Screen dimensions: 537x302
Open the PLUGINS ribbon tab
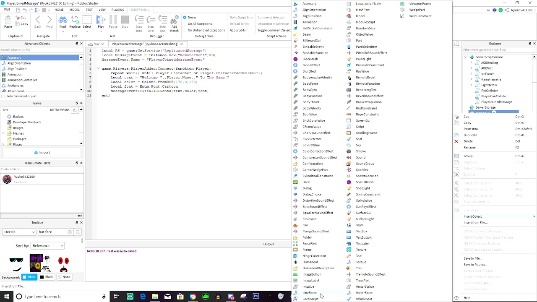pos(118,10)
